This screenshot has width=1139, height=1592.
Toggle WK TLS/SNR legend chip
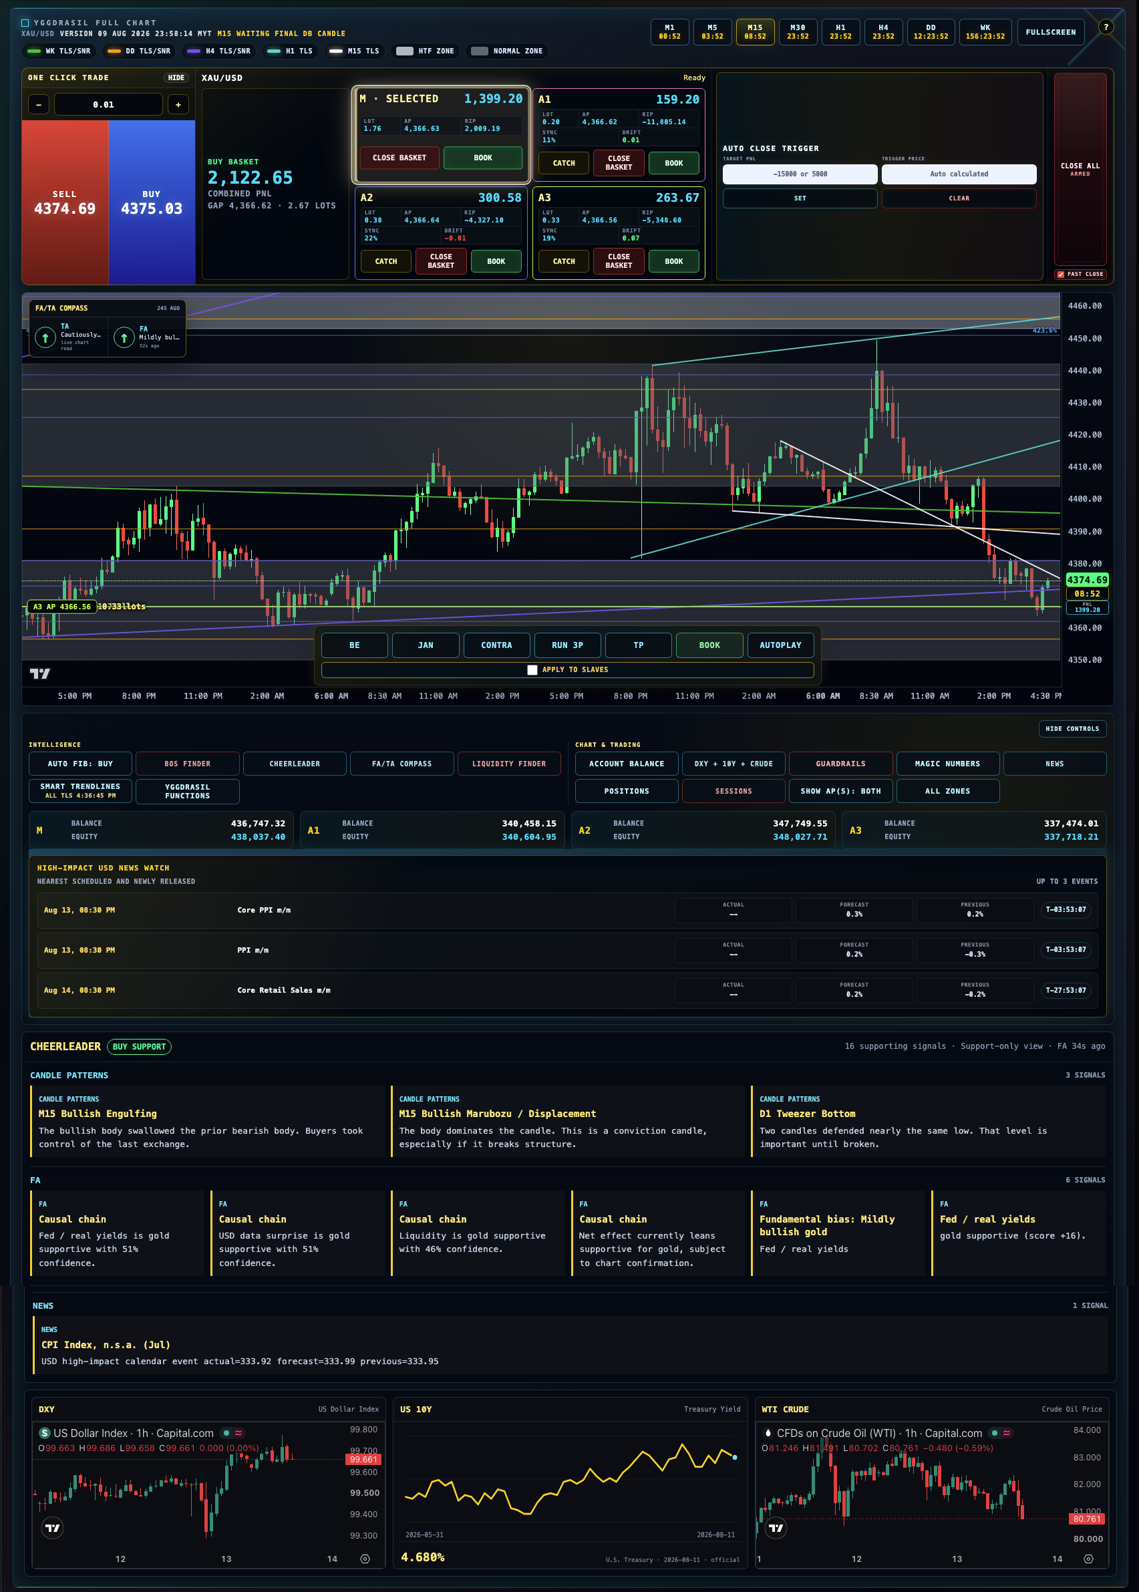coord(58,51)
